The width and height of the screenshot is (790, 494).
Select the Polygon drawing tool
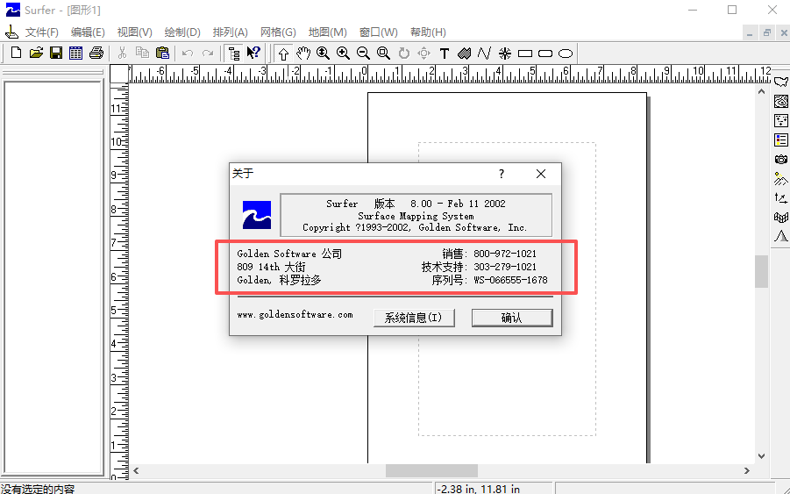click(x=464, y=53)
